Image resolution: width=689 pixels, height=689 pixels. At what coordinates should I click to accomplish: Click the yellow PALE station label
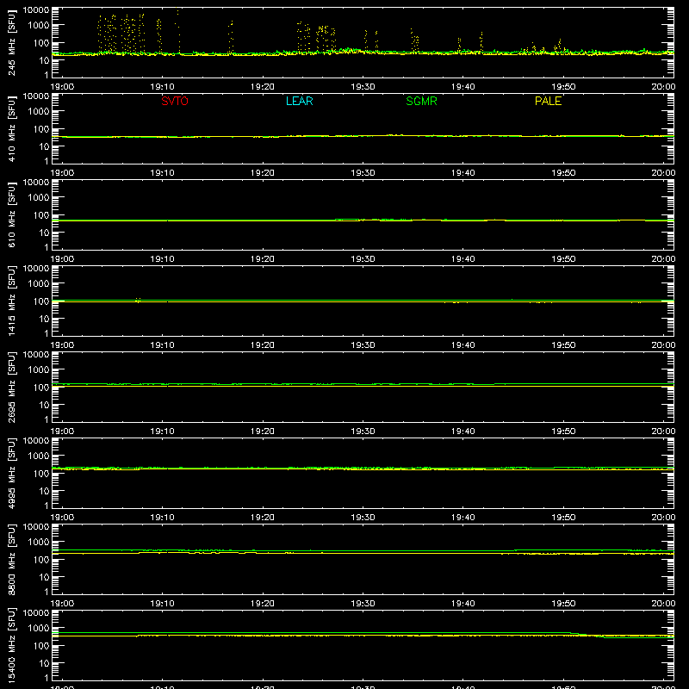[548, 101]
